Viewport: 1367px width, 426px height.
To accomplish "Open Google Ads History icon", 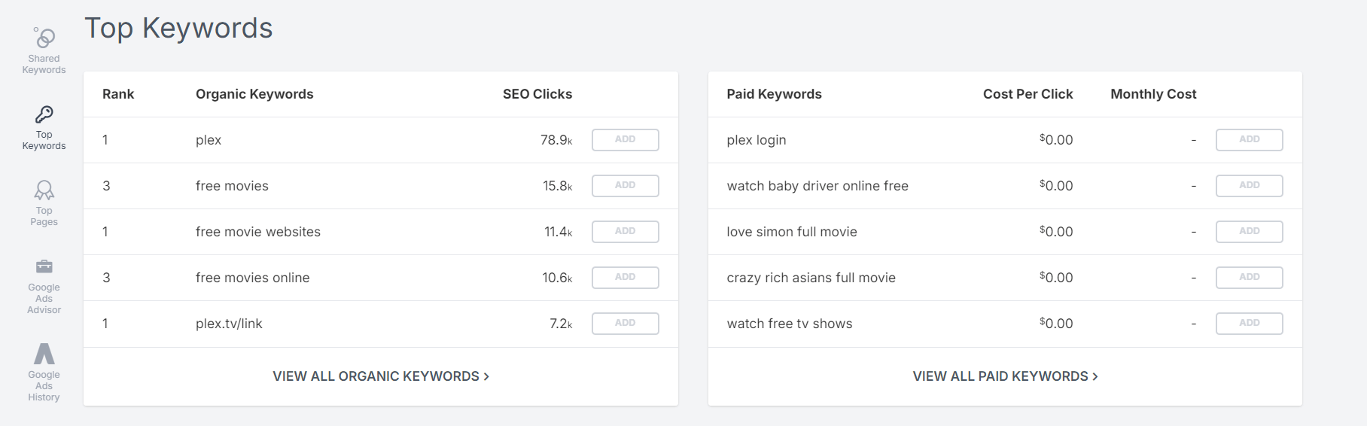I will 44,354.
